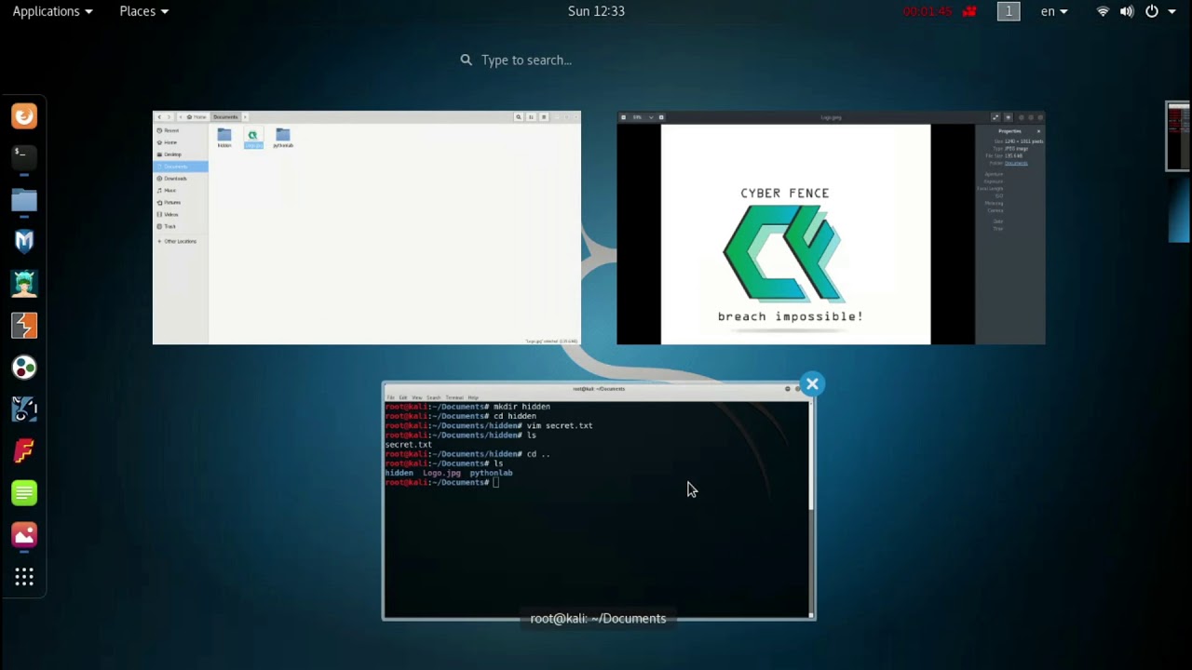1192x670 pixels.
Task: Open hamburger menu in Files window
Action: [544, 116]
